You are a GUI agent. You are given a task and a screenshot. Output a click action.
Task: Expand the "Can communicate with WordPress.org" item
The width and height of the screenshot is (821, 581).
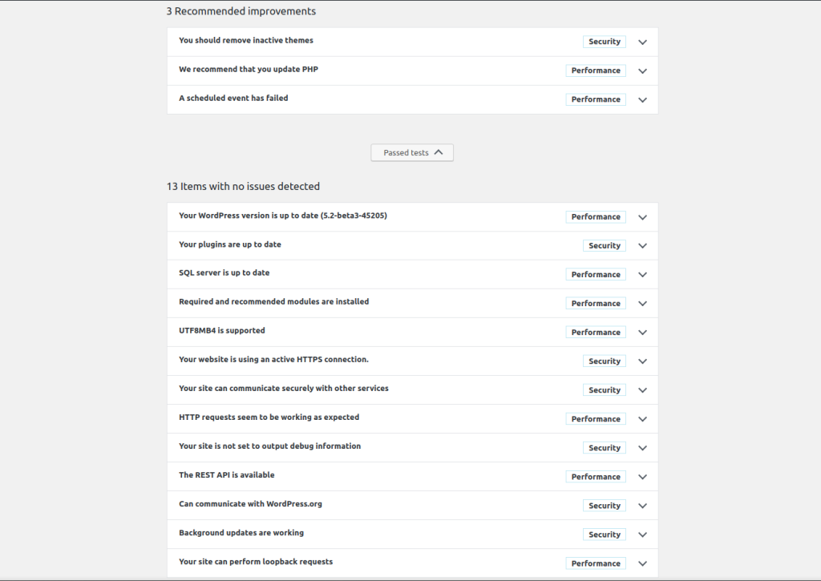(642, 505)
